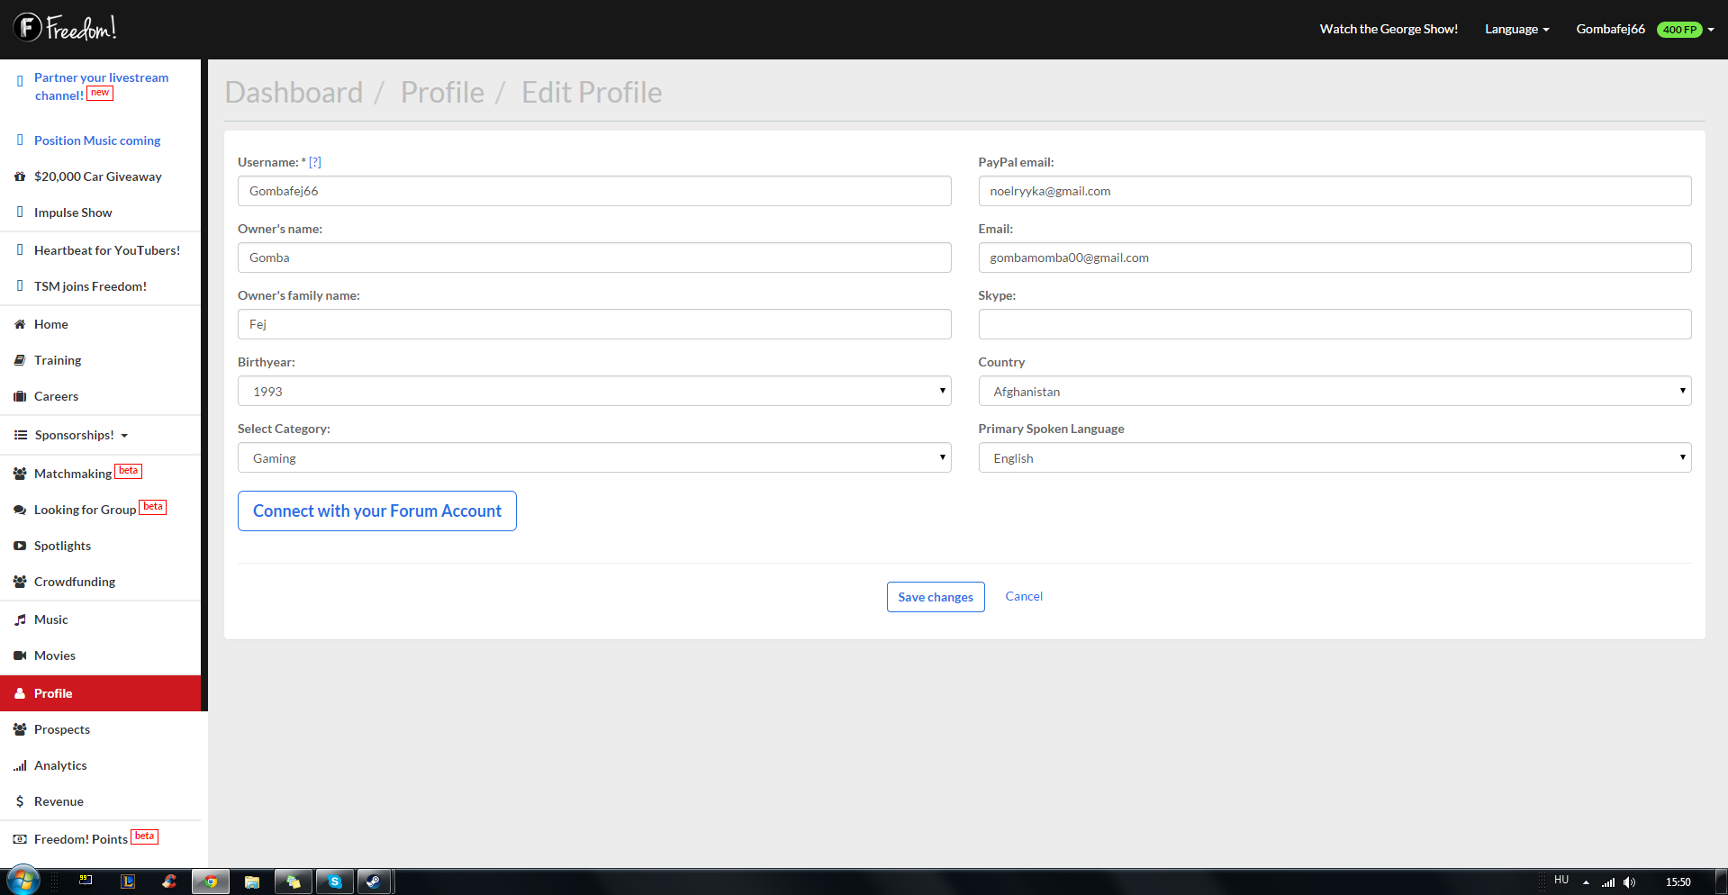The width and height of the screenshot is (1728, 895).
Task: Expand the Primary Spoken Language dropdown
Action: pyautogui.click(x=1334, y=457)
